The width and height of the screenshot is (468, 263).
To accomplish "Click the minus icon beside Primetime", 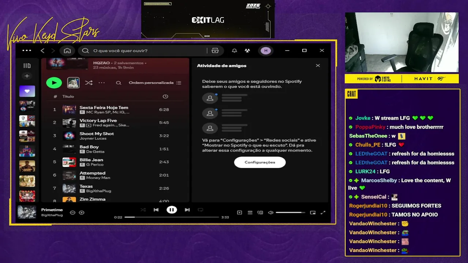I will [x=72, y=212].
